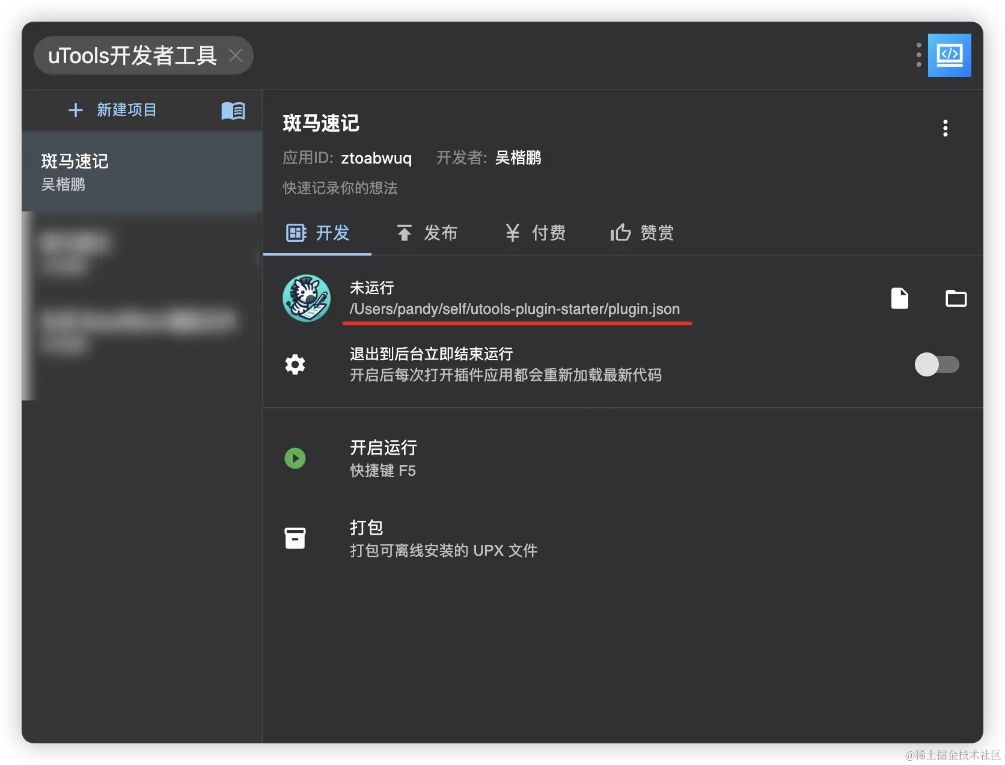Click the developer name 吴楷鹏 in header
This screenshot has height=765, width=1005.
(x=518, y=158)
